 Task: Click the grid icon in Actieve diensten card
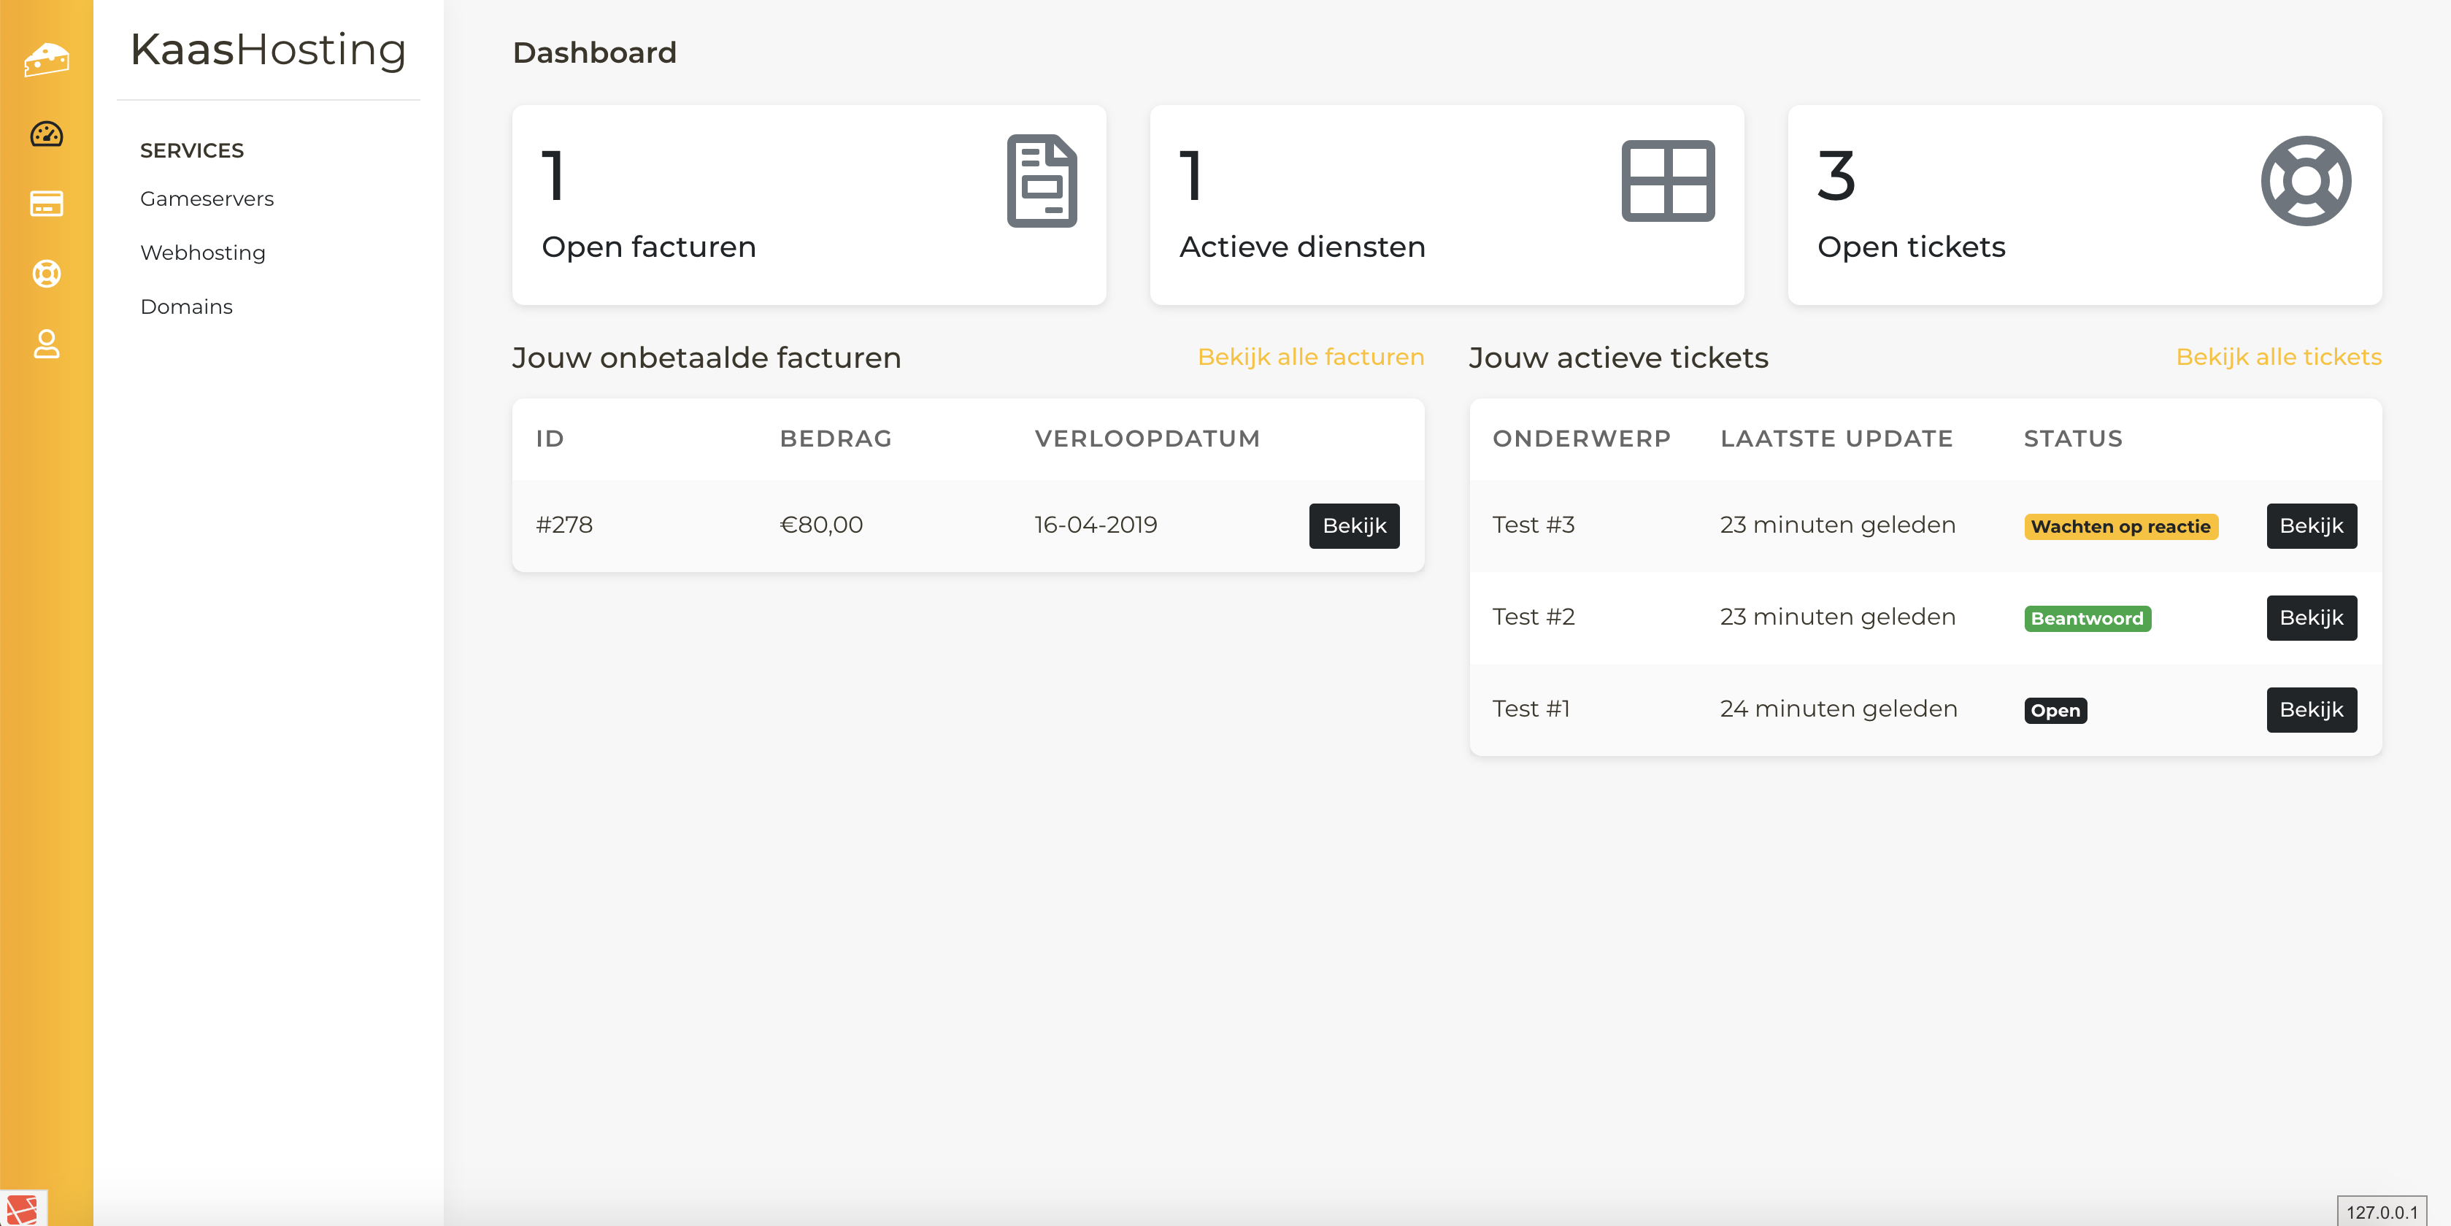(1668, 181)
